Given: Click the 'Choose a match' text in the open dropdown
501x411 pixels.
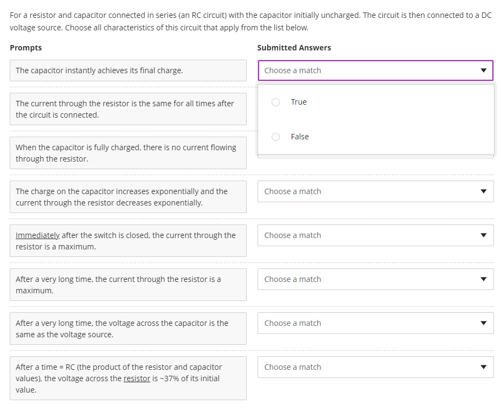Looking at the screenshot, I should click(x=293, y=70).
